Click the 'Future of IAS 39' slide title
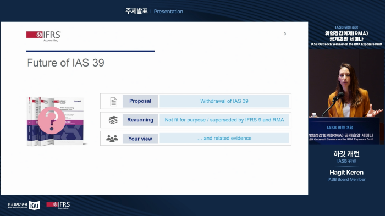The height and width of the screenshot is (216, 385). pos(65,63)
